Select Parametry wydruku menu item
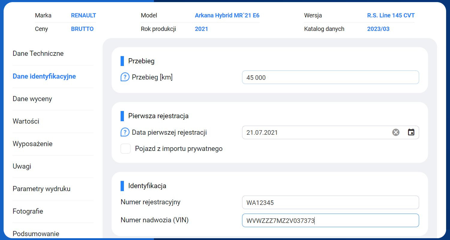The height and width of the screenshot is (240, 450). coord(41,189)
